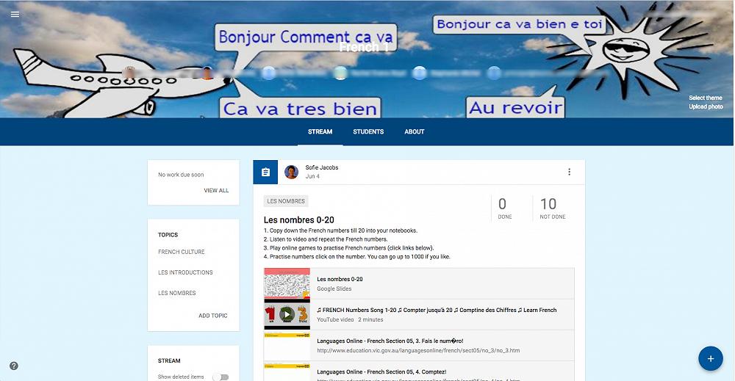Open the hamburger main menu

click(15, 14)
